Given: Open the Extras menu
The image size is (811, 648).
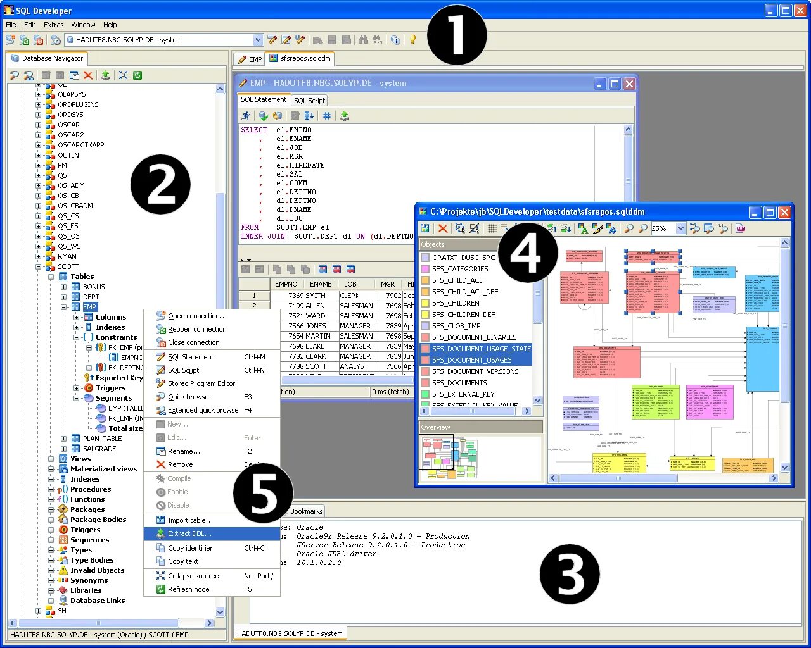Looking at the screenshot, I should pyautogui.click(x=54, y=25).
